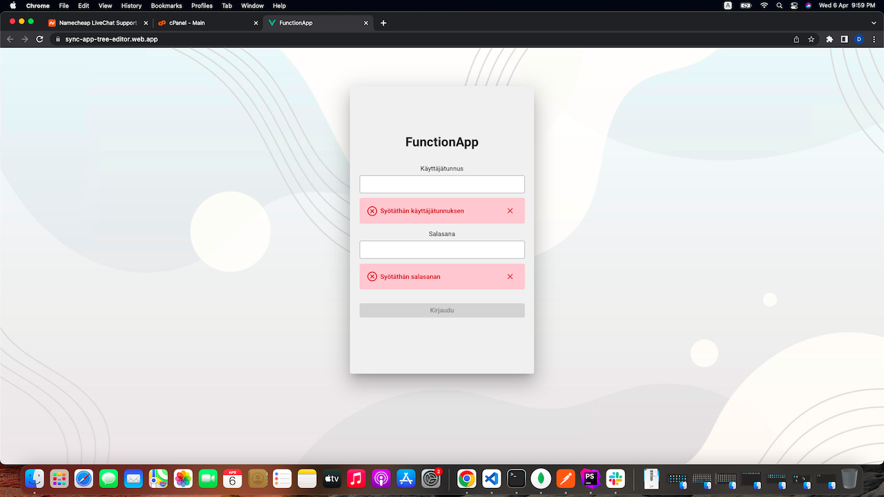Viewport: 884px width, 497px height.
Task: Open the History menu
Action: (131, 6)
